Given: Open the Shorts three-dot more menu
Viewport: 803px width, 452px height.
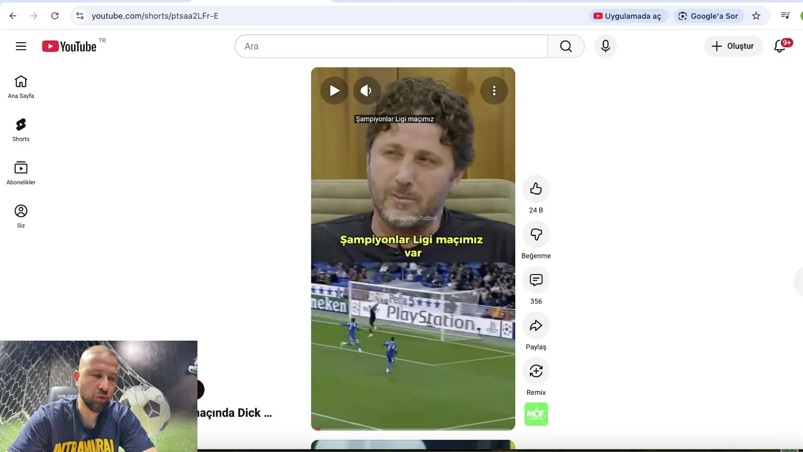Looking at the screenshot, I should point(494,91).
